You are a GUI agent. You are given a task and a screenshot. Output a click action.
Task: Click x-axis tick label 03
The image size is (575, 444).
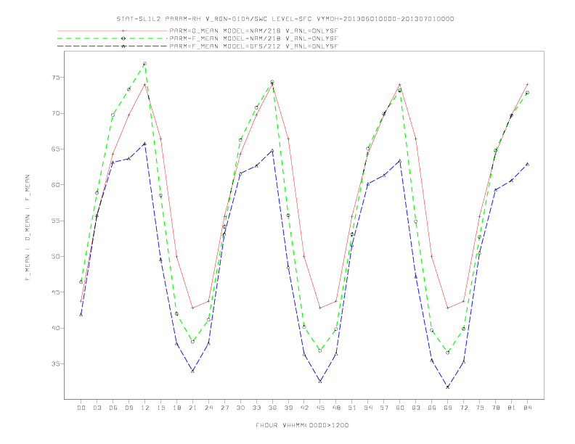97,408
